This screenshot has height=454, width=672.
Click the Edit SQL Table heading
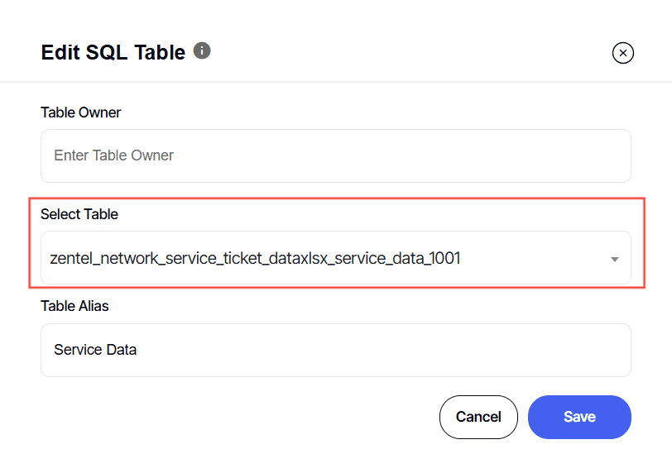tap(113, 52)
